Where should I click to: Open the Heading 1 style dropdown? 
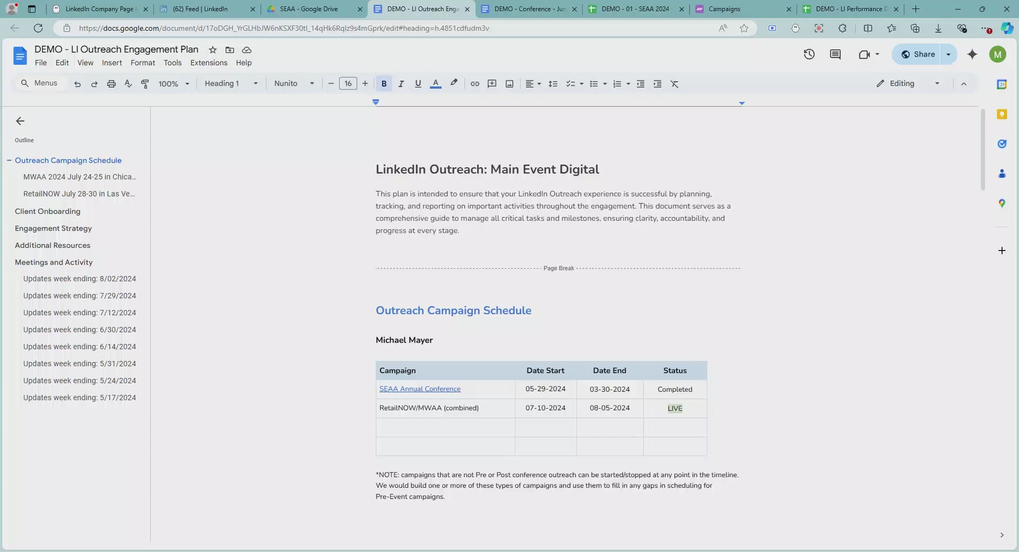231,84
